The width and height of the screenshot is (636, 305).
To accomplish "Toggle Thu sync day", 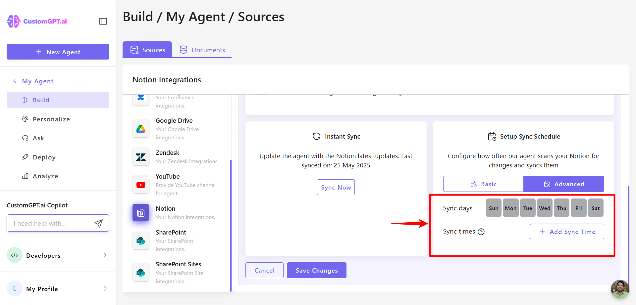I will pos(561,208).
